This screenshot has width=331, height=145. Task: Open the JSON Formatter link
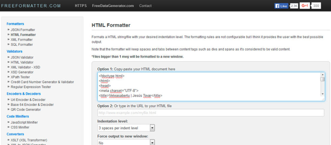coord(23,30)
